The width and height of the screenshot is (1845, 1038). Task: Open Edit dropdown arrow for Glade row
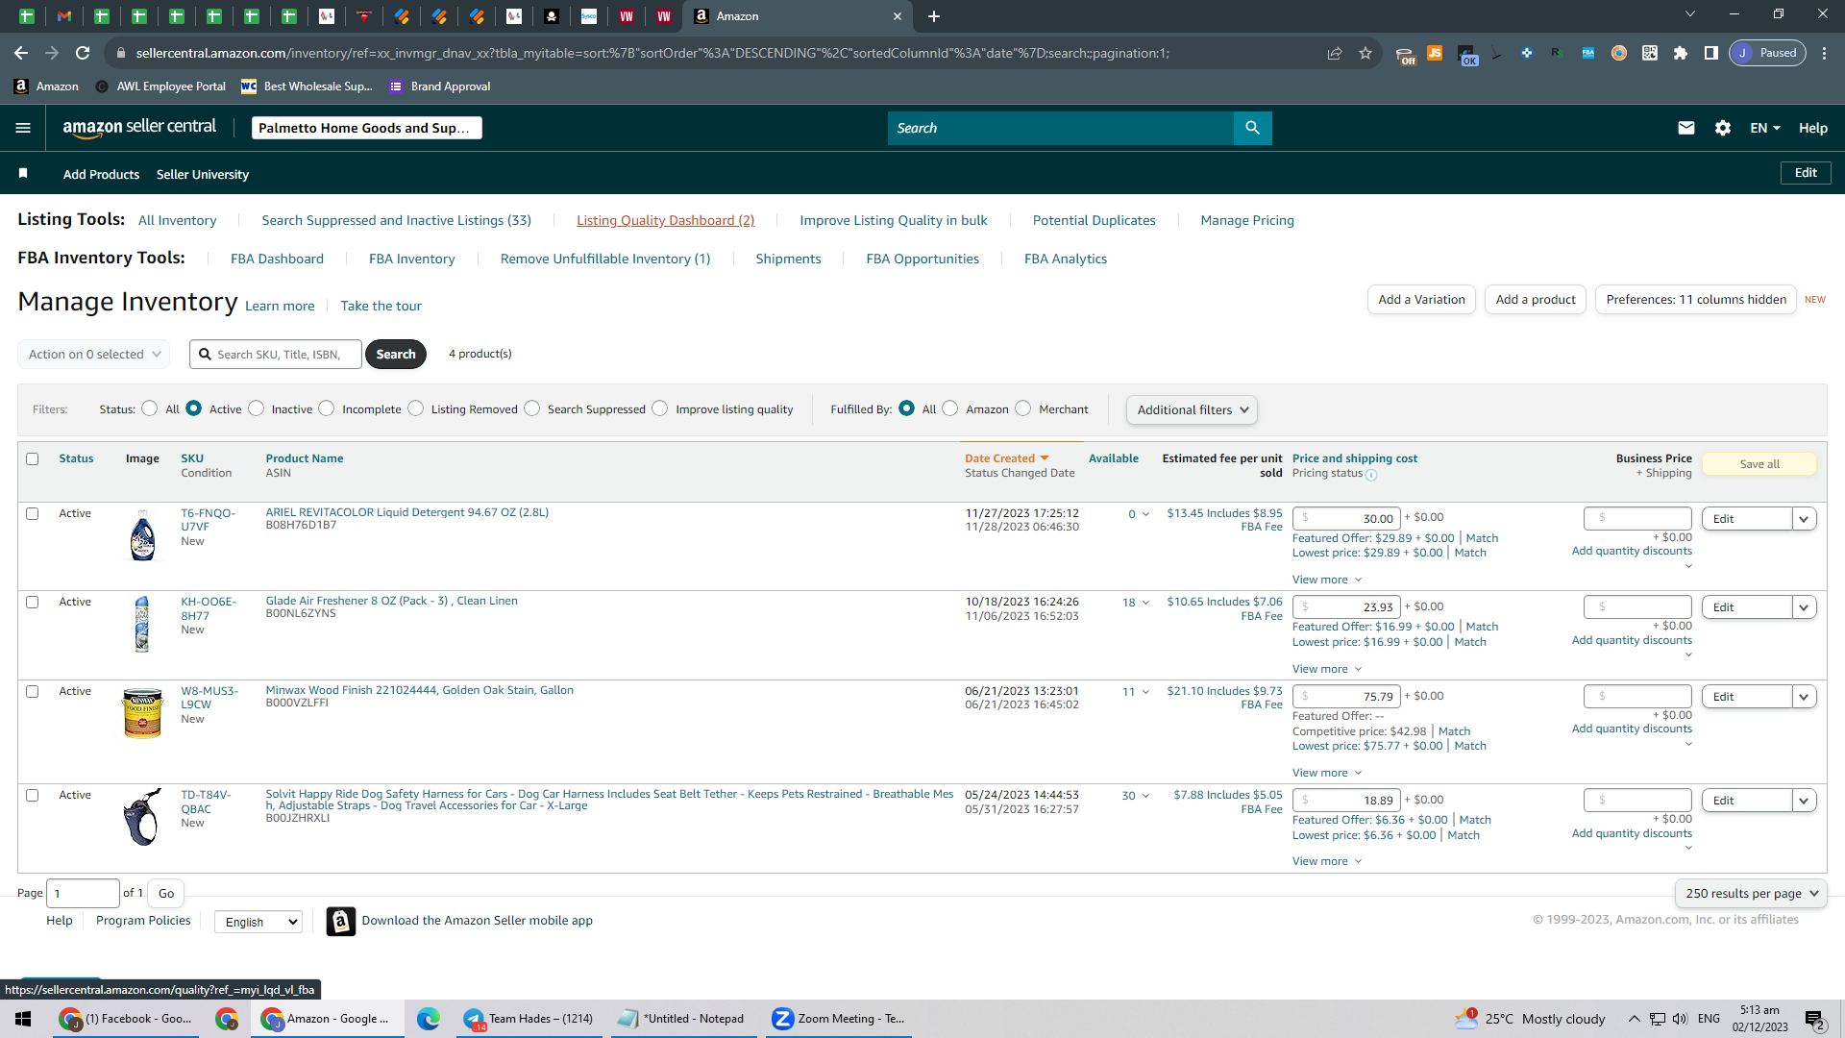[x=1805, y=607]
